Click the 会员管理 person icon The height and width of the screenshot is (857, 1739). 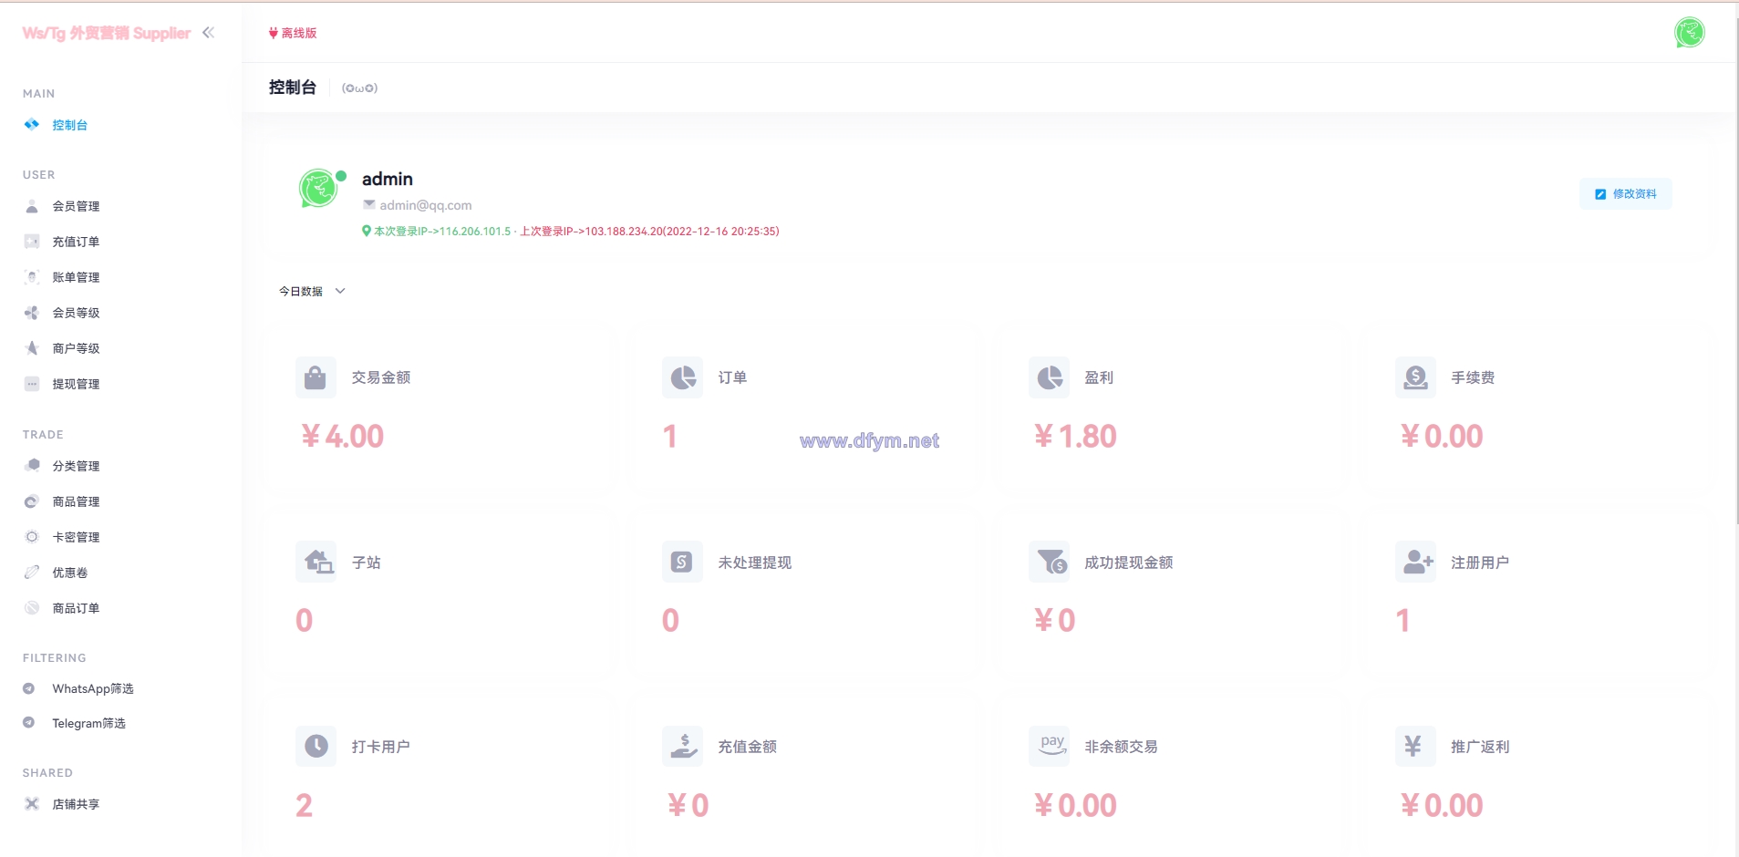coord(32,206)
